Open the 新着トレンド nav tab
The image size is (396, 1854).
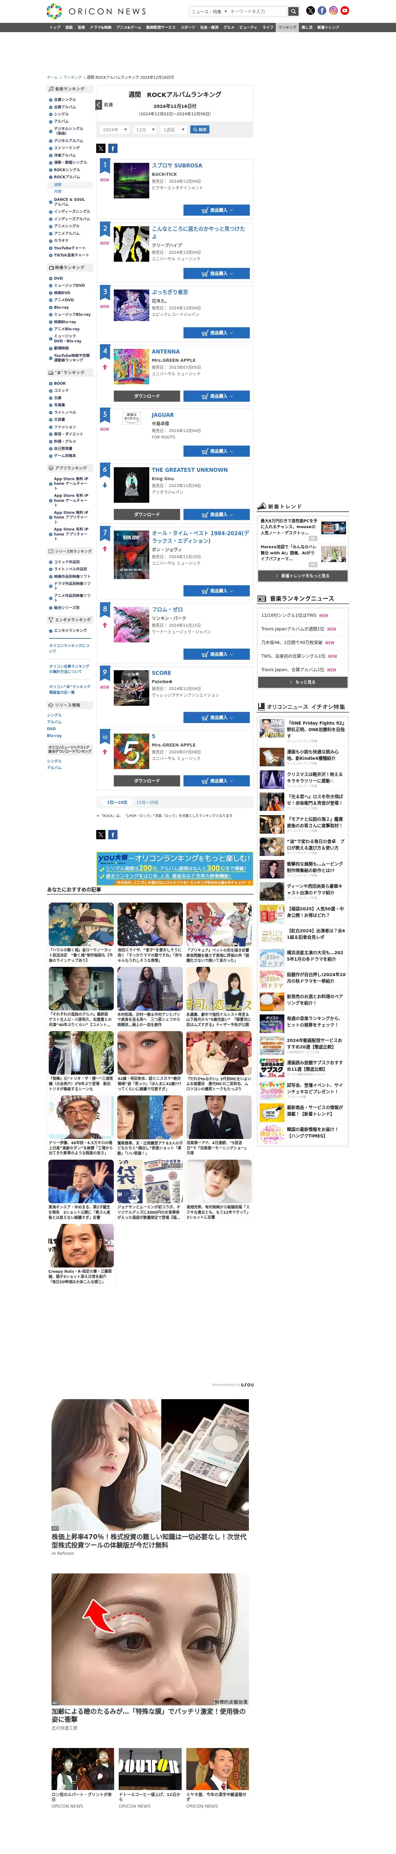pos(328,28)
